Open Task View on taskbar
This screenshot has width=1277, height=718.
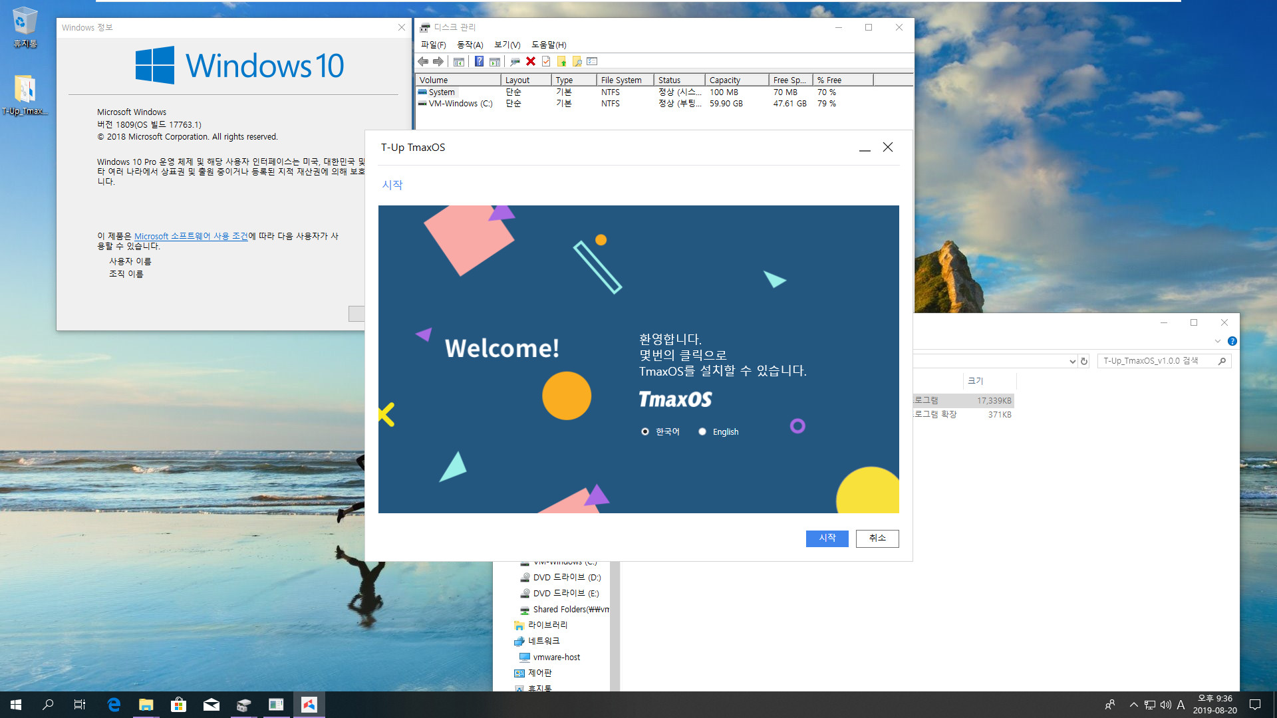80,705
